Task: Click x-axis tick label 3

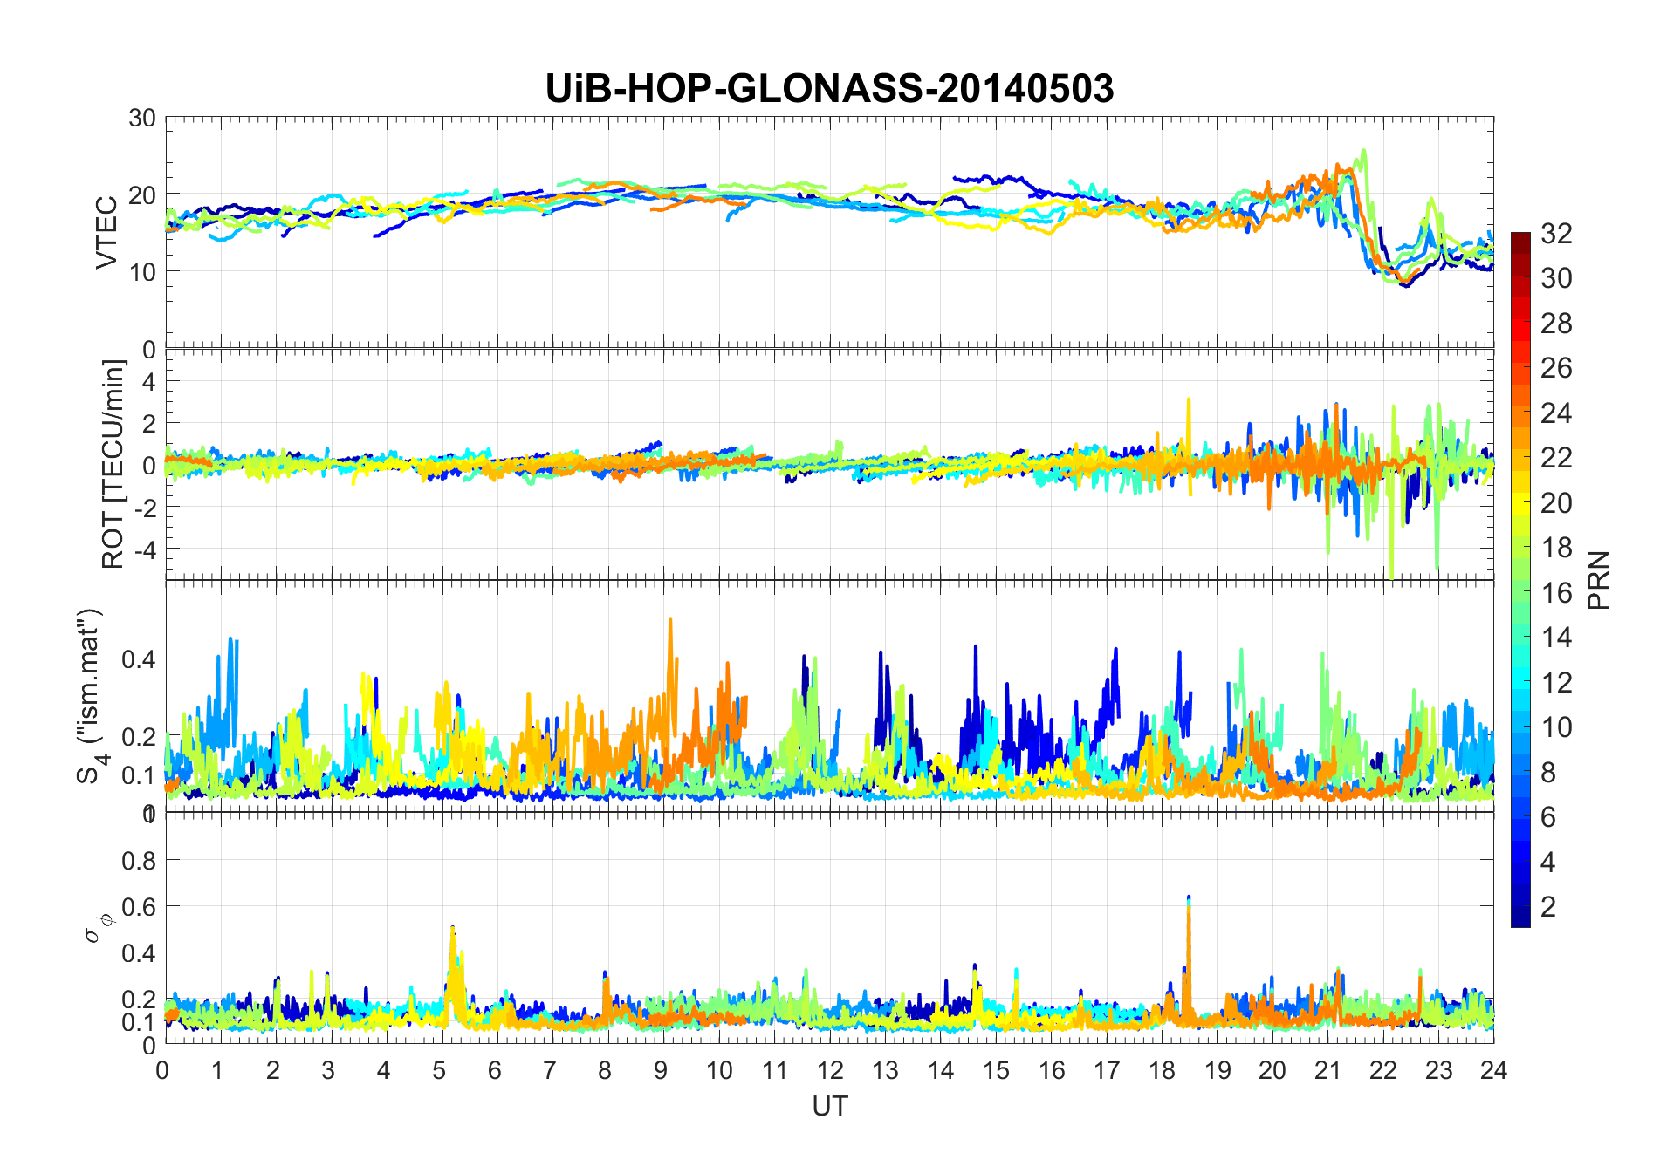Action: [x=328, y=1069]
